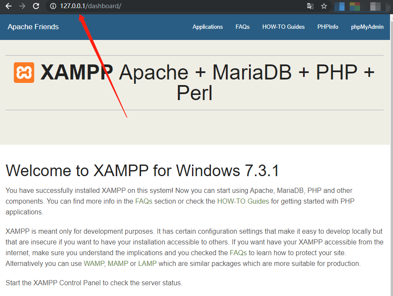Launch phpMyAdmin from navigation bar

[367, 27]
